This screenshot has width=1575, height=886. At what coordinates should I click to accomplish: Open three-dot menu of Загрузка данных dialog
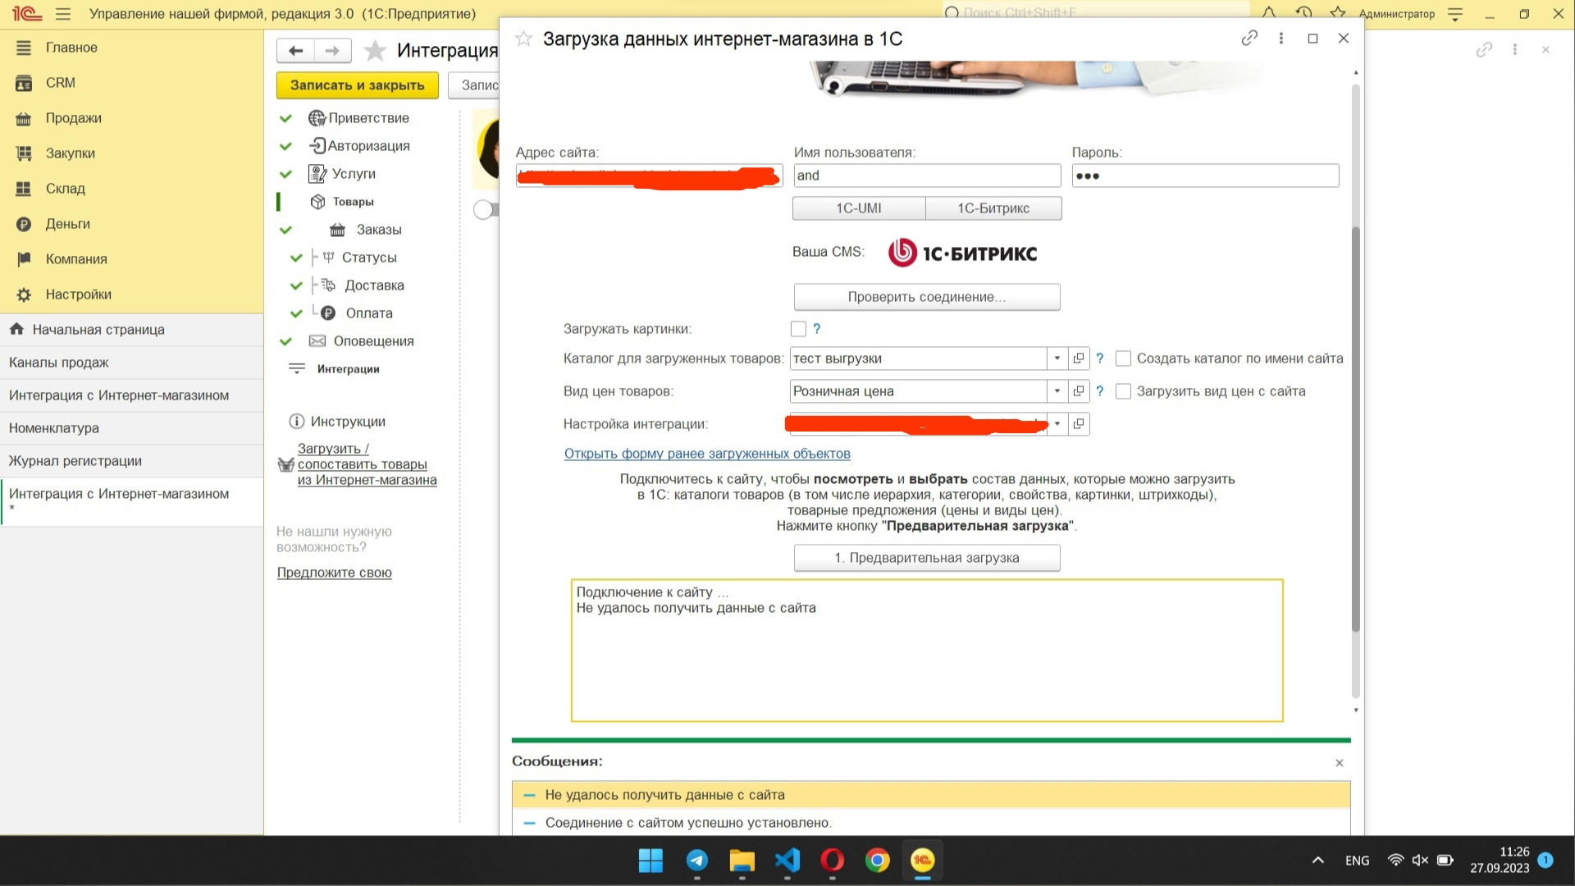tap(1281, 38)
